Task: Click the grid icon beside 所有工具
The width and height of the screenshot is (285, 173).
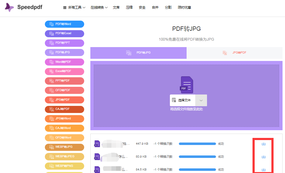Action: click(x=65, y=8)
